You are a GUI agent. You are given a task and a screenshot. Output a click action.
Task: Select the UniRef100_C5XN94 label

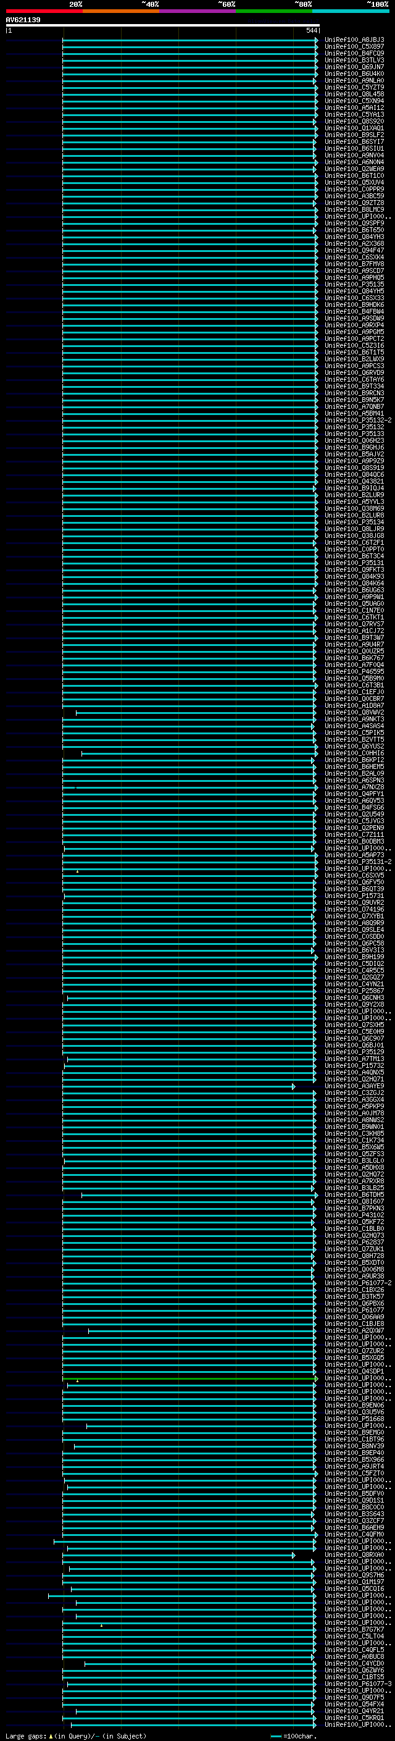pyautogui.click(x=354, y=101)
